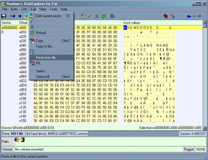Click the green reload toolbar icon
The width and height of the screenshot is (208, 160).
pyautogui.click(x=103, y=16)
